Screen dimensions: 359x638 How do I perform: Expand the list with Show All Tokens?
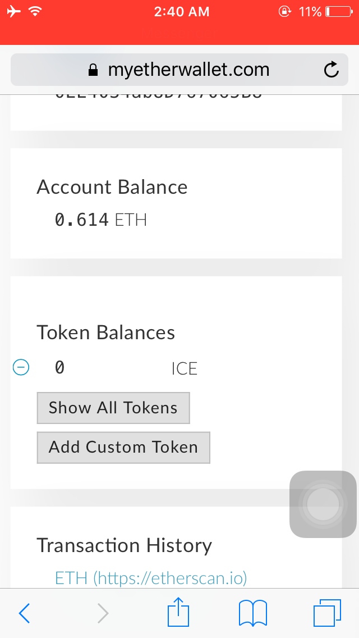pyautogui.click(x=113, y=408)
